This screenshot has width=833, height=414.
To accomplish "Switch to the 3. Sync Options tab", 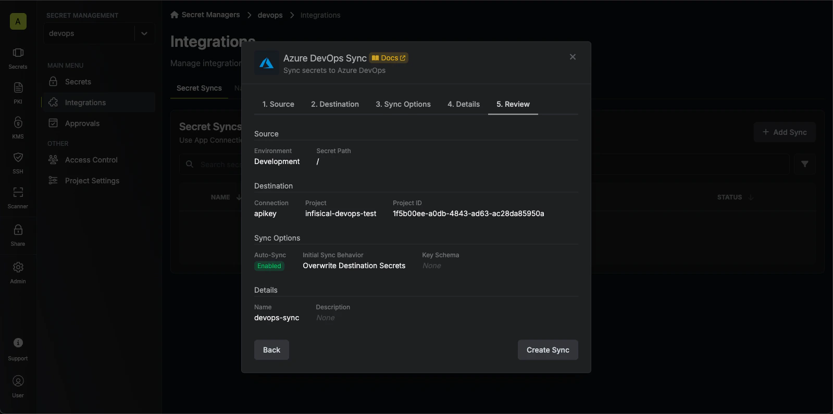I will coord(403,104).
